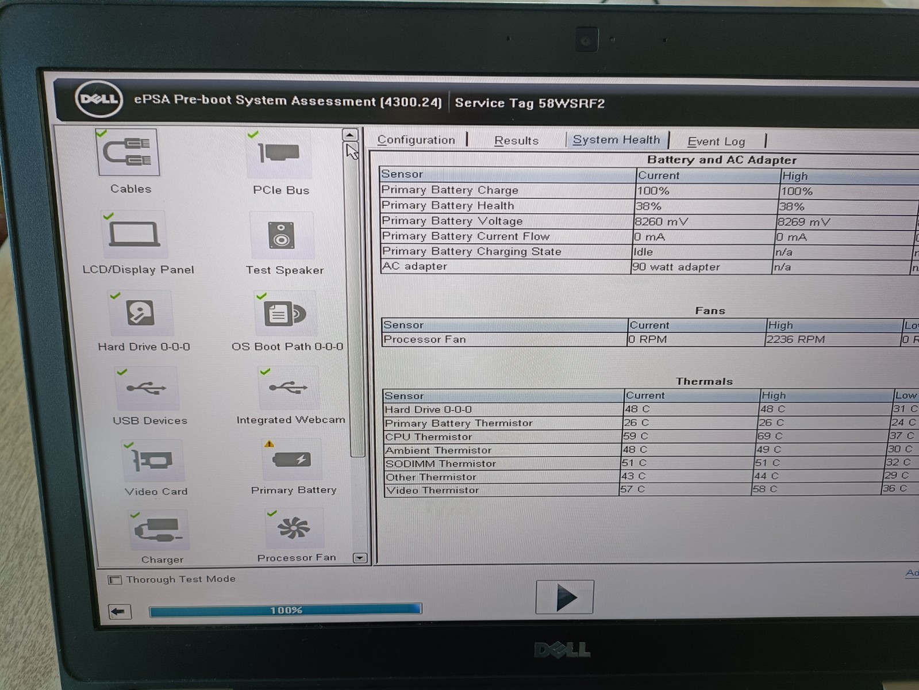Click the 90 watt adapter value
Viewport: 919px width, 690px height.
pyautogui.click(x=675, y=267)
